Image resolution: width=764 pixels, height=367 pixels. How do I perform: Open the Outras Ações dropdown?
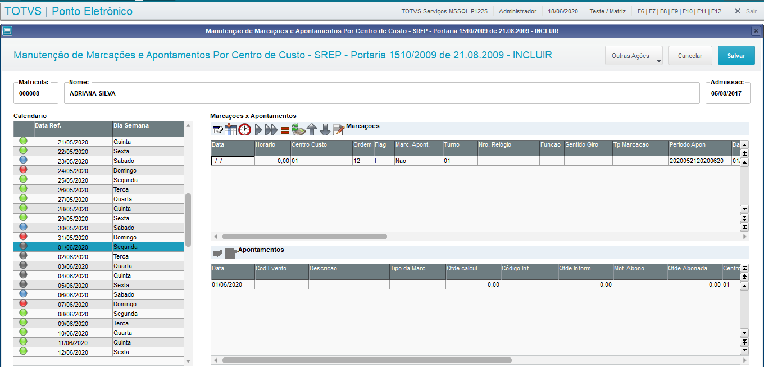click(634, 56)
